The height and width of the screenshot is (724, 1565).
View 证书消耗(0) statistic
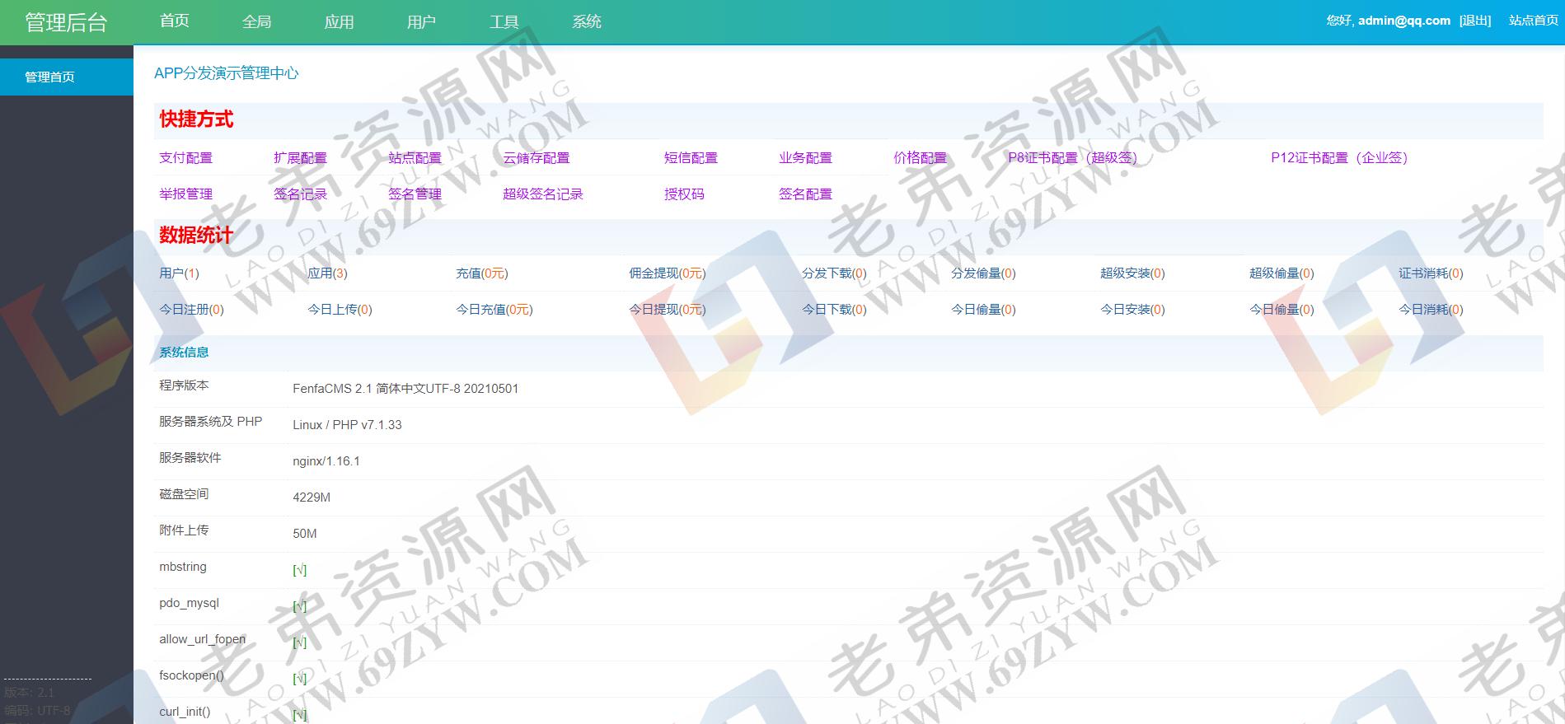pyautogui.click(x=1431, y=273)
